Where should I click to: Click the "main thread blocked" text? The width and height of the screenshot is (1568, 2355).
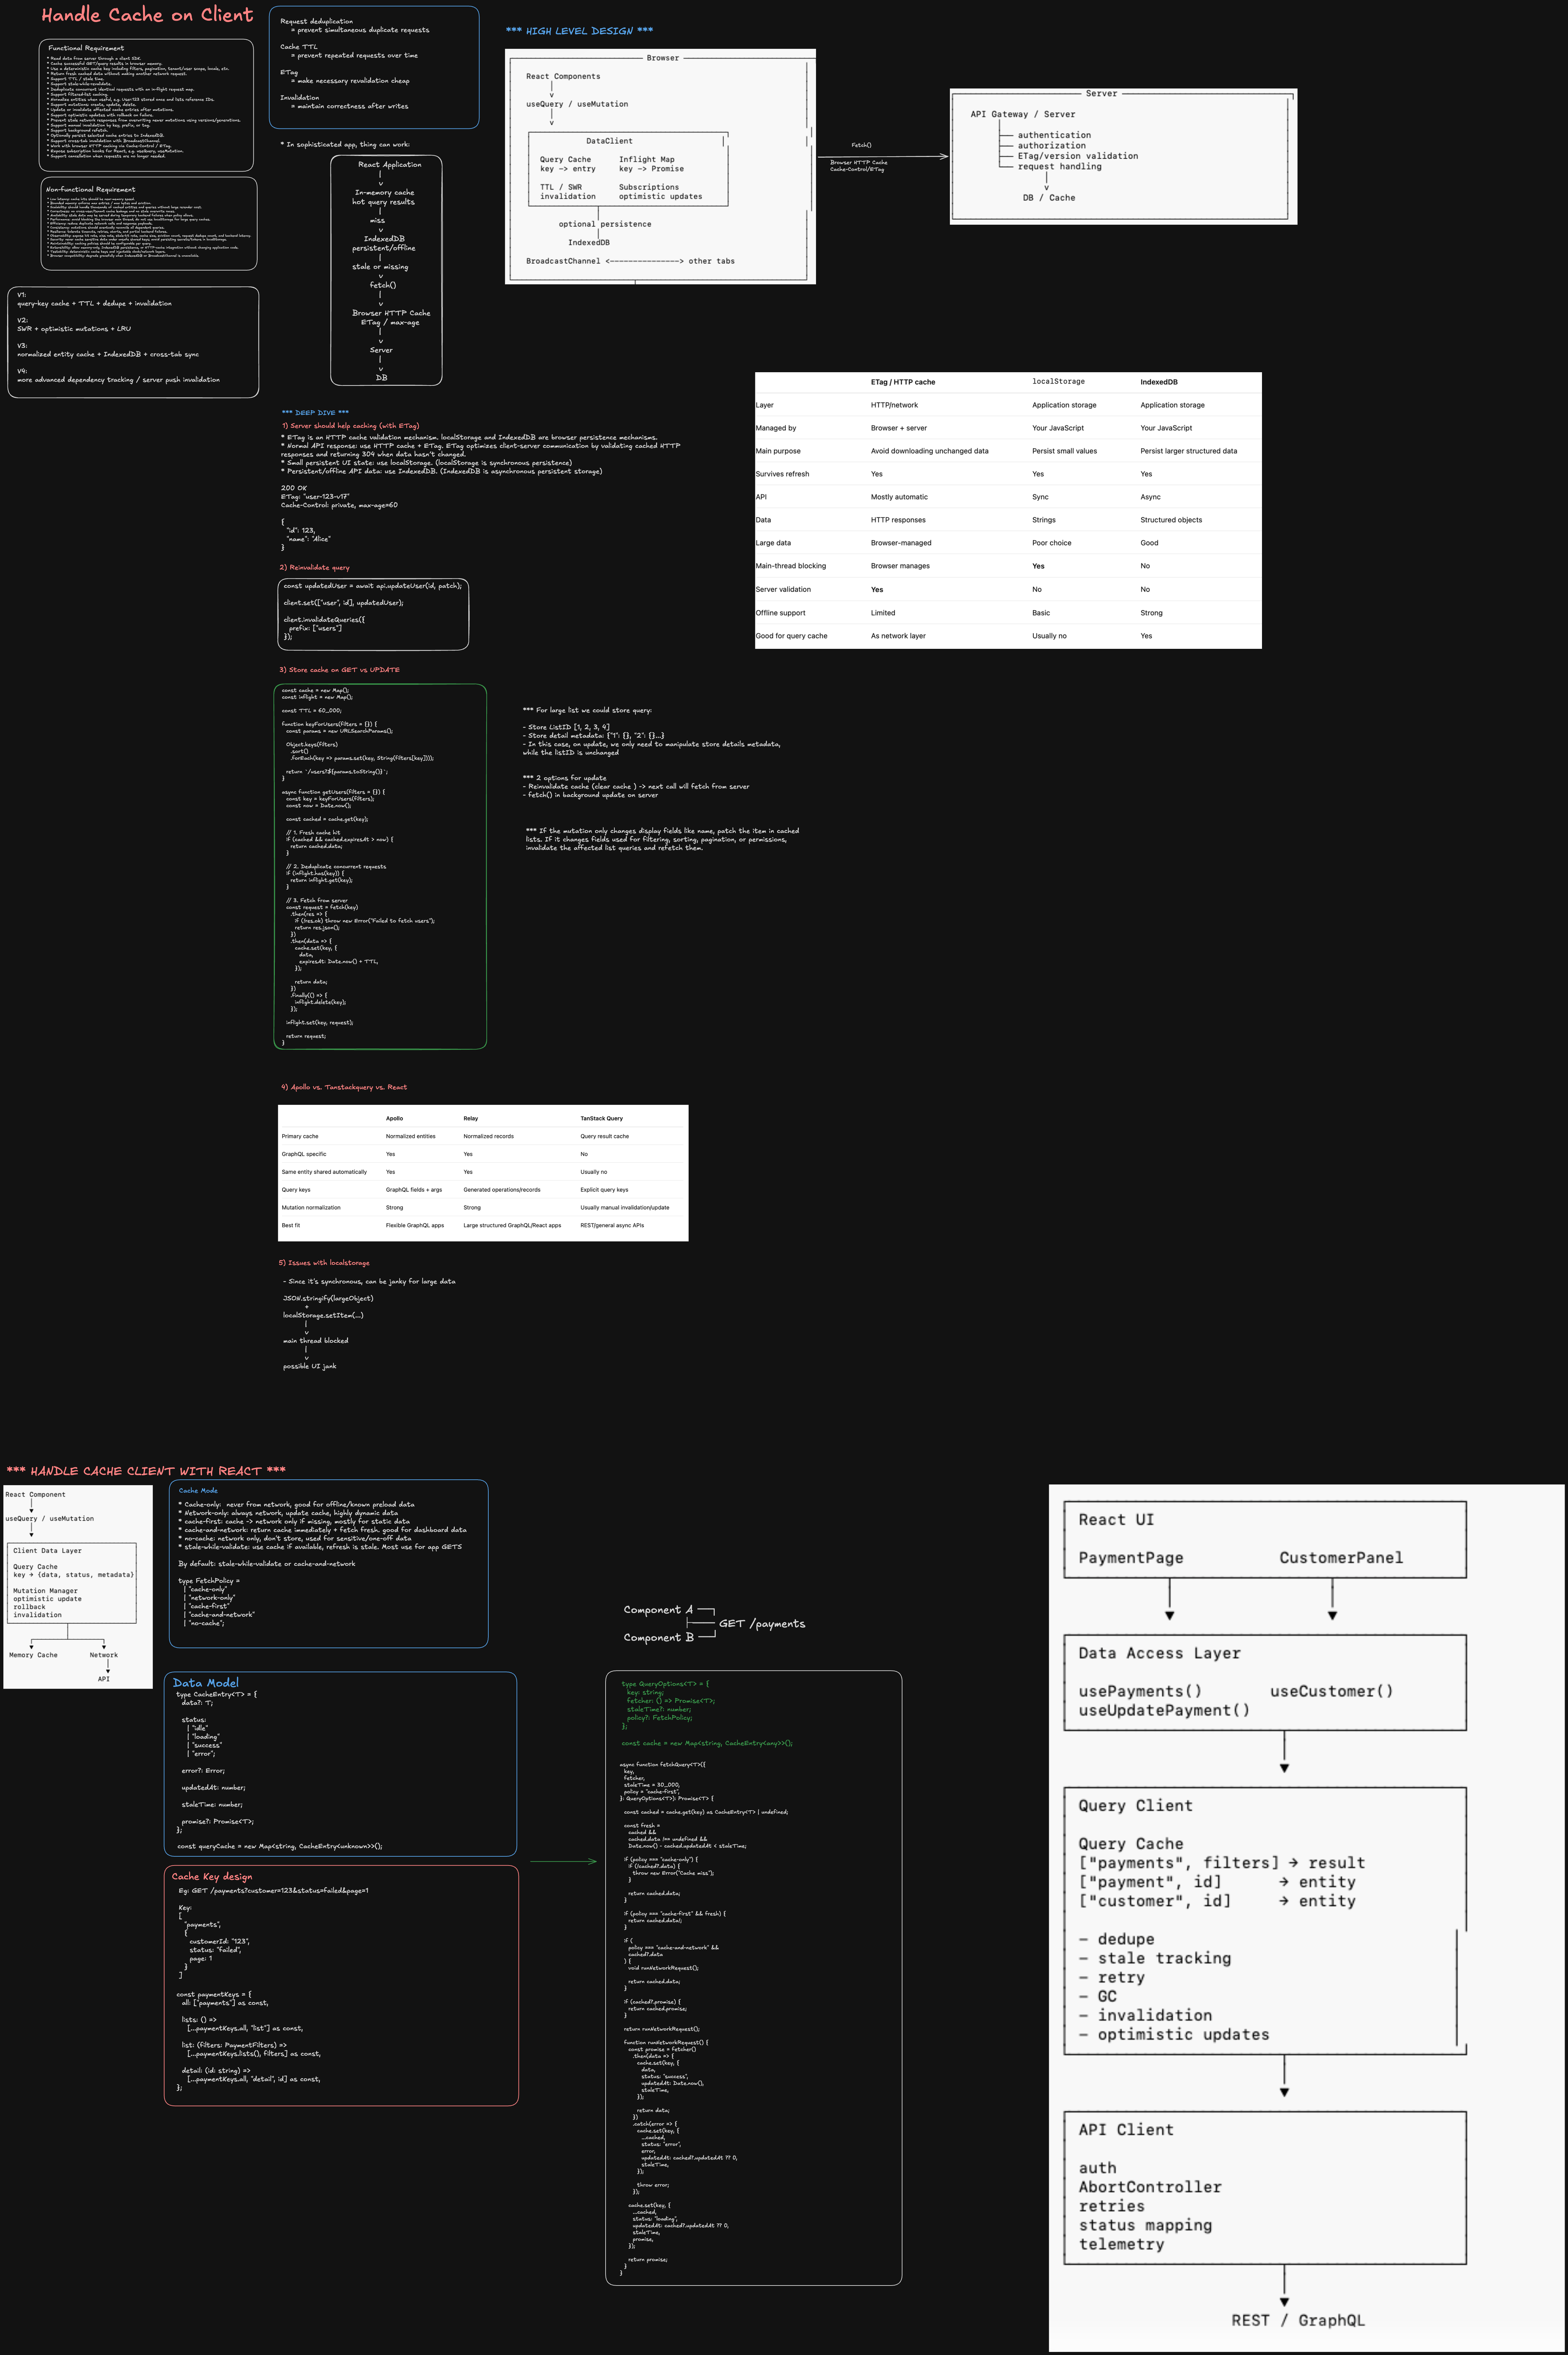point(316,1341)
